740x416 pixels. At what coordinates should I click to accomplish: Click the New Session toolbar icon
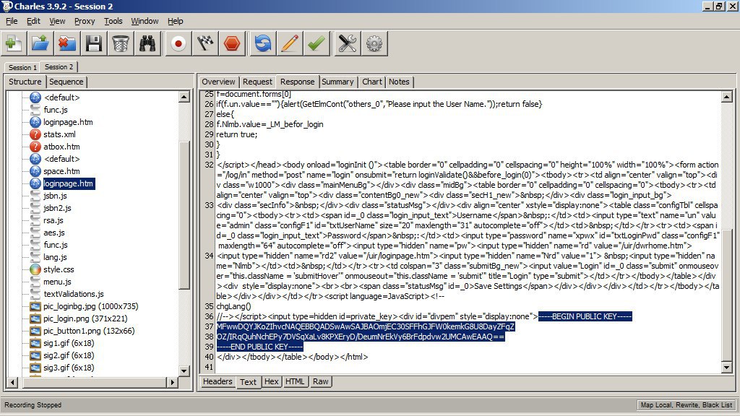[x=13, y=44]
